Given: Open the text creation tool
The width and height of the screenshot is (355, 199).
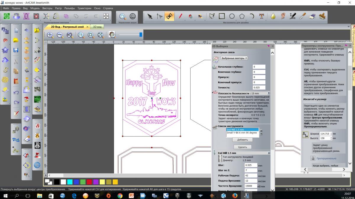Looking at the screenshot, I should pos(262,16).
